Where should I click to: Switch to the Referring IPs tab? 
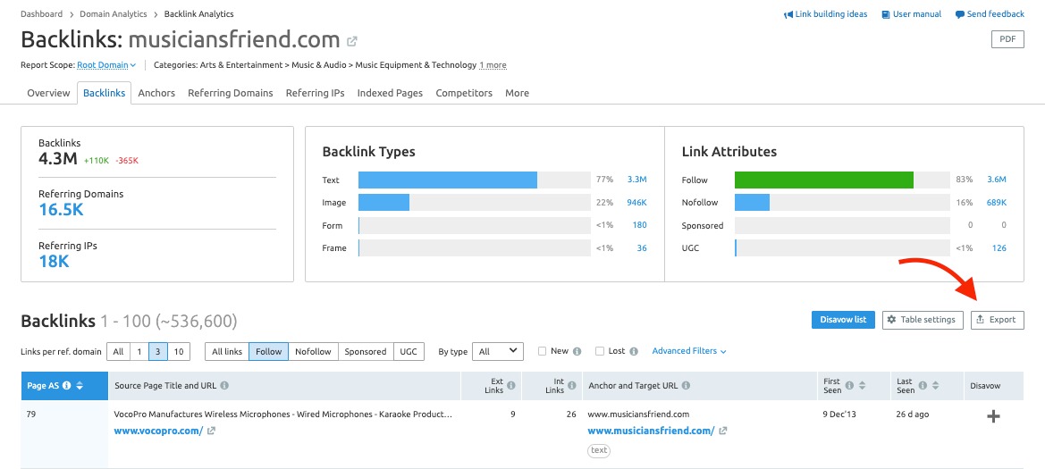[316, 93]
